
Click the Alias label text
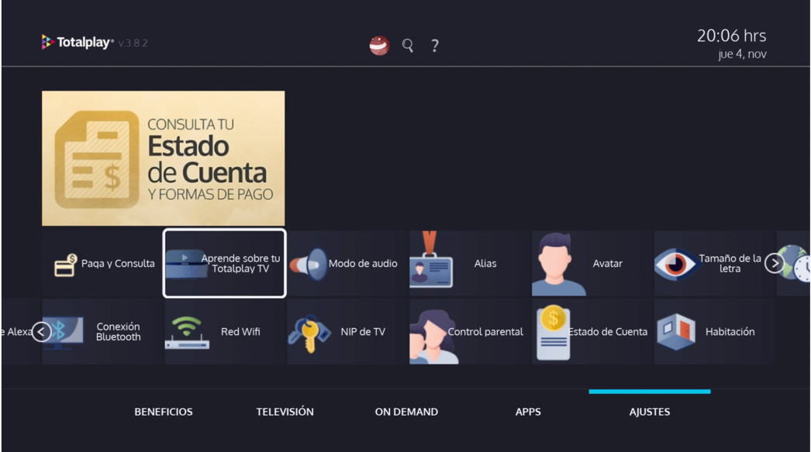point(485,263)
